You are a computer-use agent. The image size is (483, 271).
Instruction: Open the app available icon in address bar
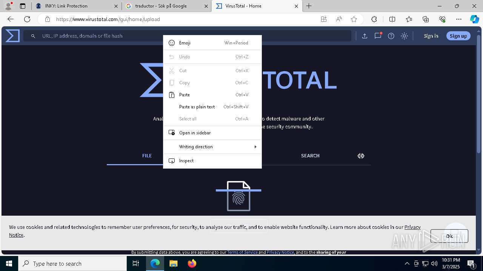(324, 19)
